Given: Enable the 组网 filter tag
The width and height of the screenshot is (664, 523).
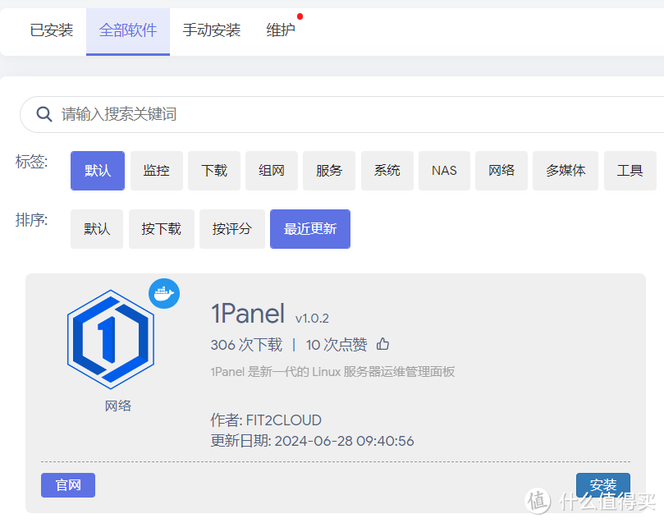Looking at the screenshot, I should point(271,171).
